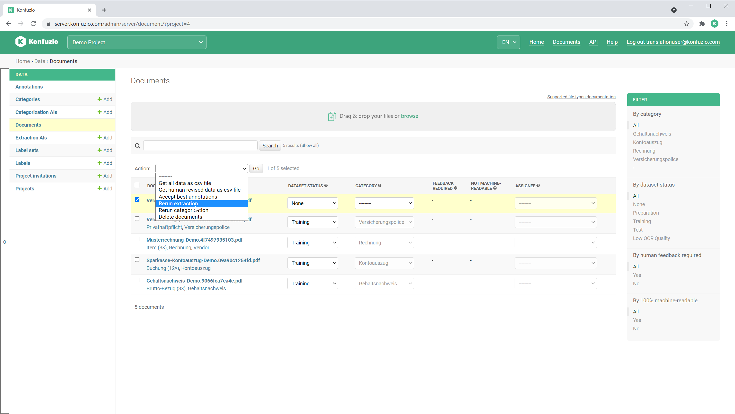Check the second Versicherungspolice document checkbox

(x=137, y=219)
